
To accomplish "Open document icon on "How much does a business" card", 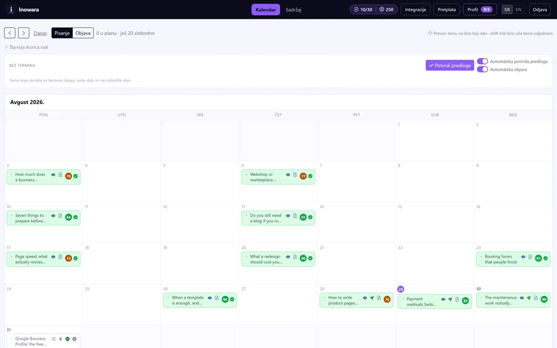I will pos(60,175).
